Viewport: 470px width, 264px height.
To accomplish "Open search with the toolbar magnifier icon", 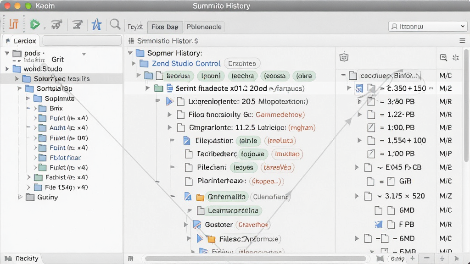I will click(115, 24).
